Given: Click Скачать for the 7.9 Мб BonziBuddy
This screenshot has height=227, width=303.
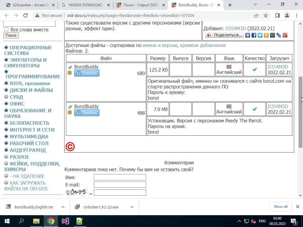Looking at the screenshot, I should click(87, 113).
